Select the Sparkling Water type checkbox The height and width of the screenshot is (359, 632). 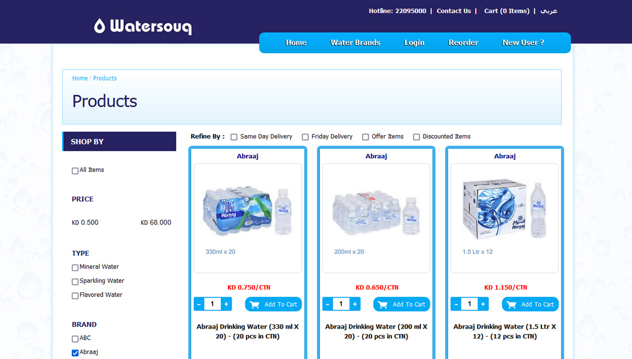click(75, 282)
